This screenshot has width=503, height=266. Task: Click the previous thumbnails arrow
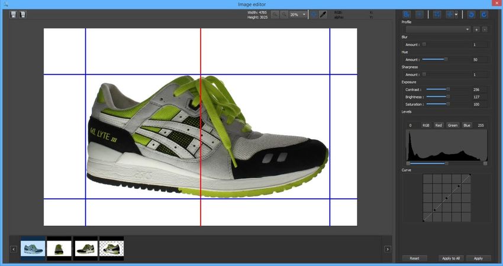[x=14, y=249]
